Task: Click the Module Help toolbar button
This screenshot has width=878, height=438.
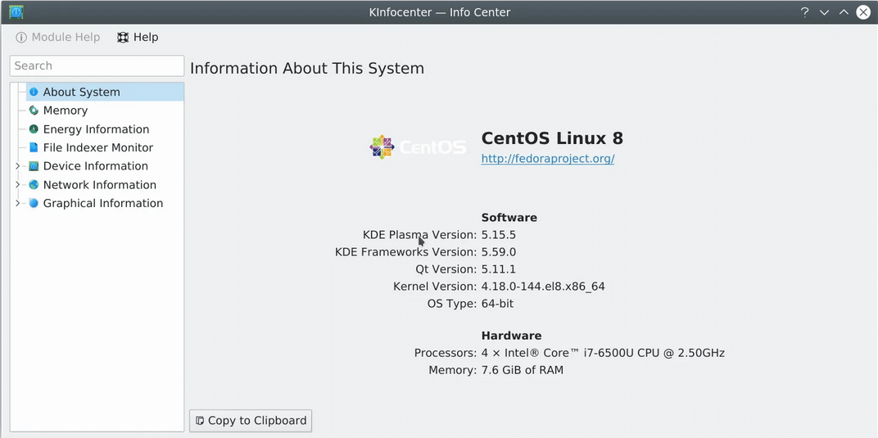Action: (x=58, y=38)
